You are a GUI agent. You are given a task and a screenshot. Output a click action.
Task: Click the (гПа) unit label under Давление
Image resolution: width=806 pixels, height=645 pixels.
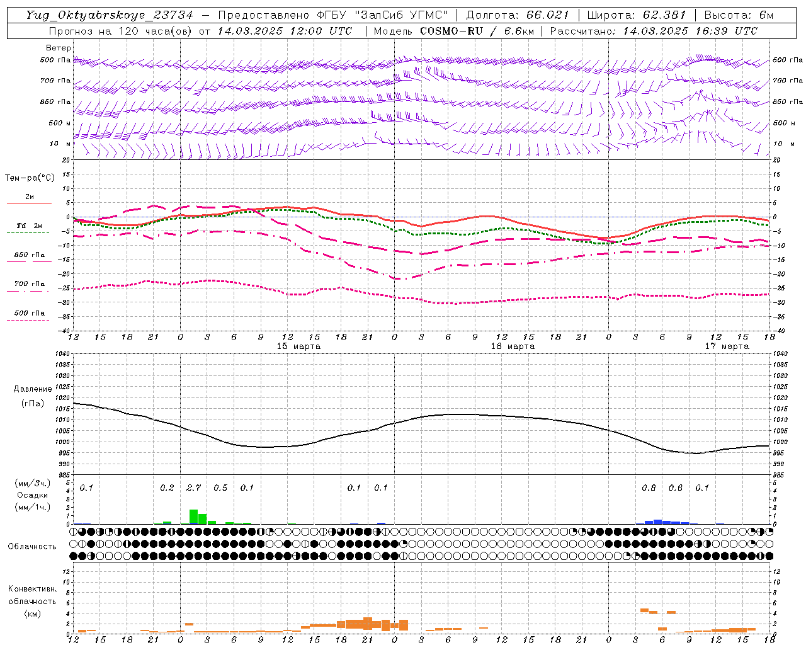tap(33, 403)
